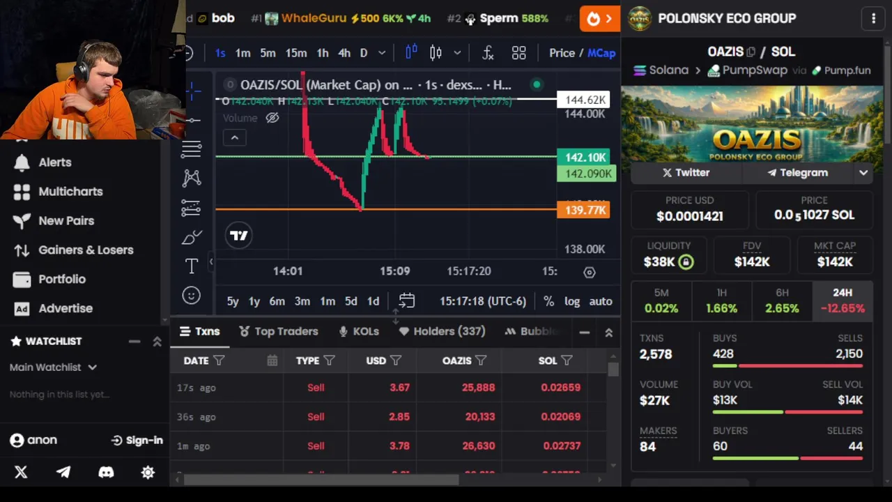Image resolution: width=892 pixels, height=502 pixels.
Task: Open the chart layout grid selector
Action: pyautogui.click(x=519, y=53)
